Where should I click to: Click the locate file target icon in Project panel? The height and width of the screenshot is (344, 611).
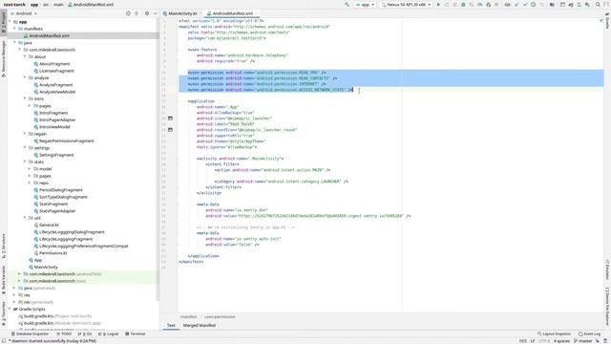pos(128,13)
